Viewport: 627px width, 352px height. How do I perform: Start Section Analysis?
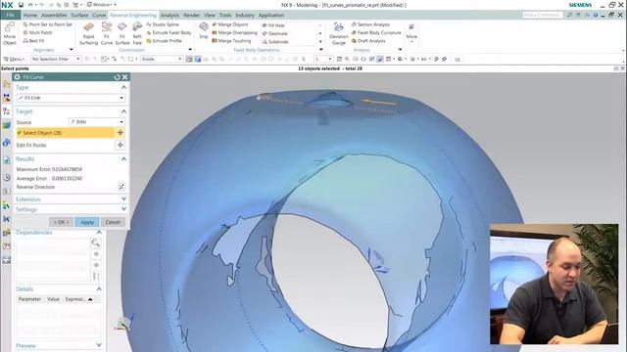tap(370, 24)
